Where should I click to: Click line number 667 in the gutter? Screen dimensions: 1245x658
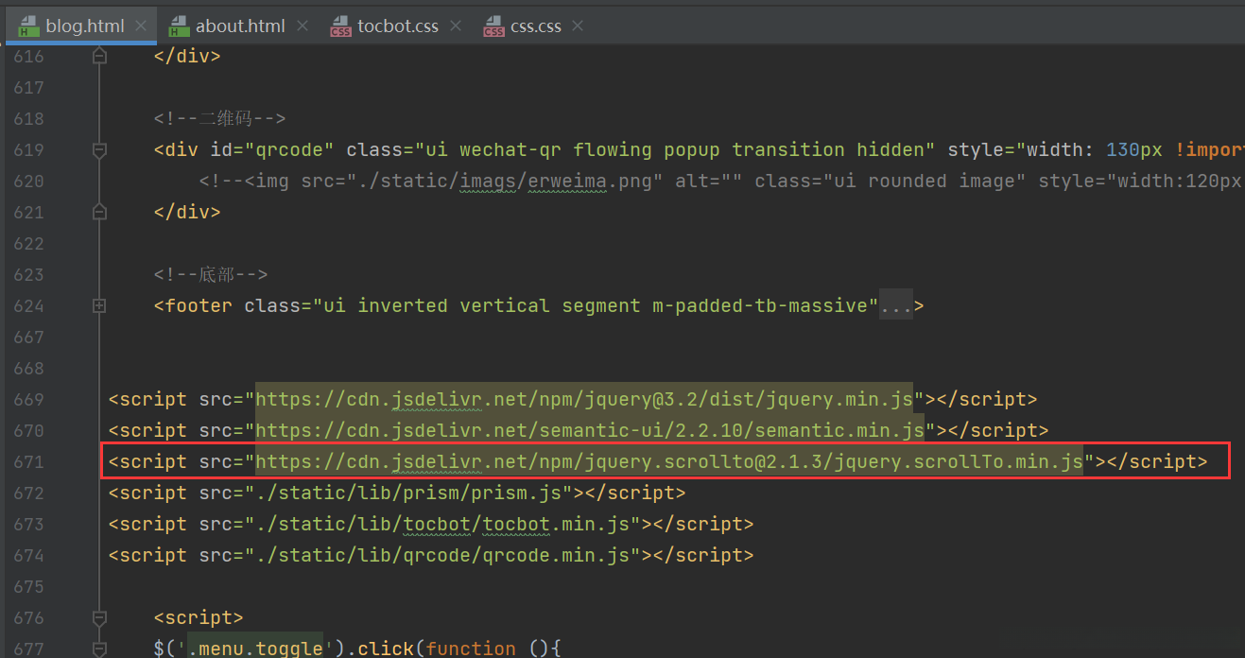(x=29, y=337)
